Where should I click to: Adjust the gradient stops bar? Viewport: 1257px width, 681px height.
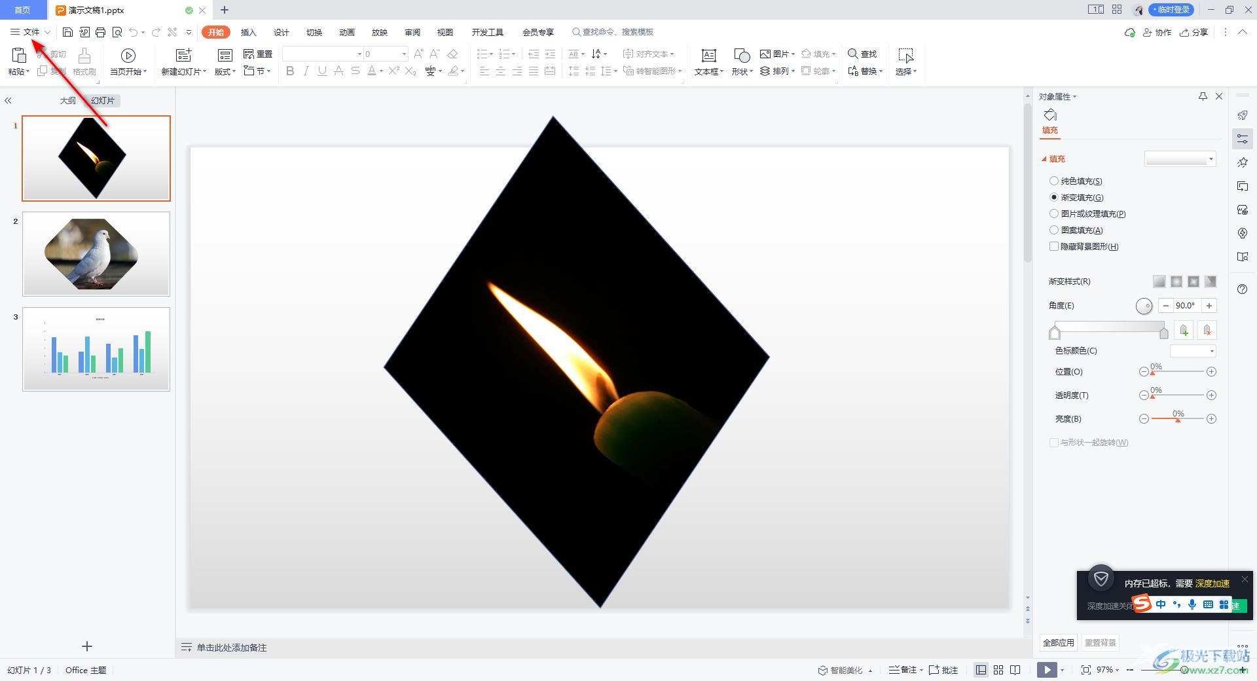1109,330
